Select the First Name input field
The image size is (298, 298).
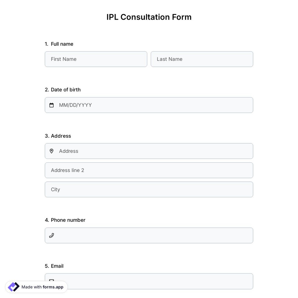point(96,59)
